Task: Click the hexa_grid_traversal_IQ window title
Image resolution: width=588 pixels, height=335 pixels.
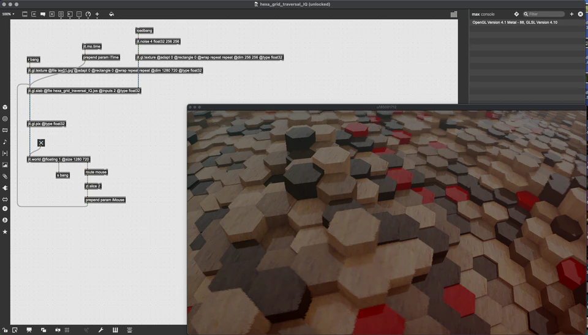Action: [295, 4]
